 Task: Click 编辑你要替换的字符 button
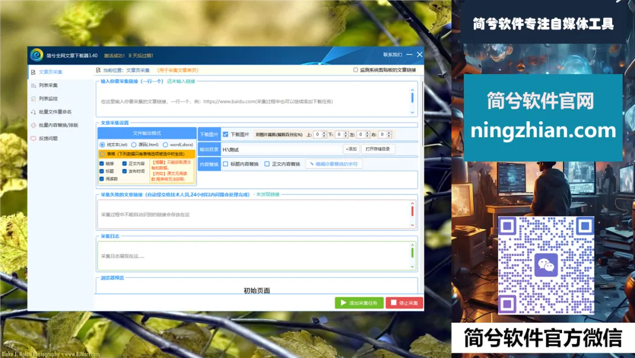[334, 164]
